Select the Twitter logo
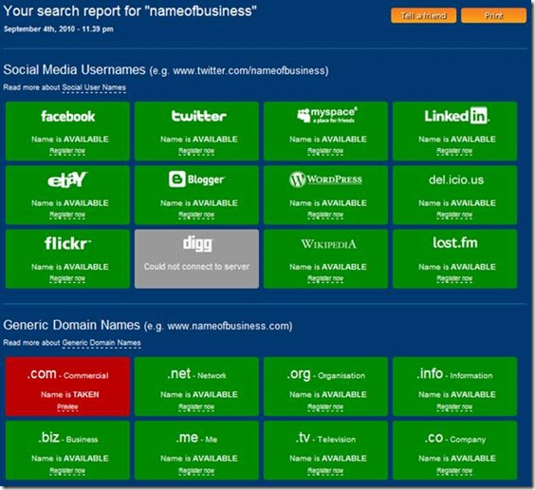The height and width of the screenshot is (490, 535). click(x=198, y=116)
